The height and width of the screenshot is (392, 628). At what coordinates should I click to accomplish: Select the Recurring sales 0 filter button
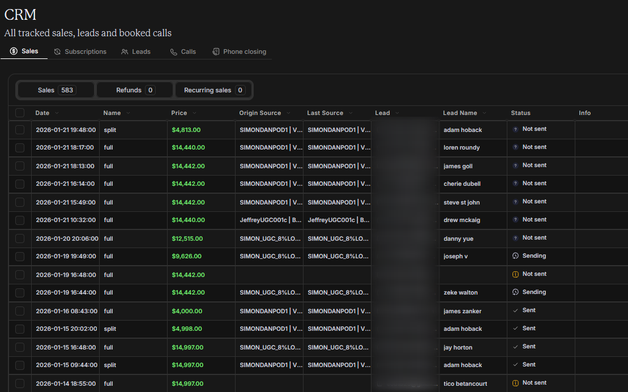pyautogui.click(x=213, y=90)
